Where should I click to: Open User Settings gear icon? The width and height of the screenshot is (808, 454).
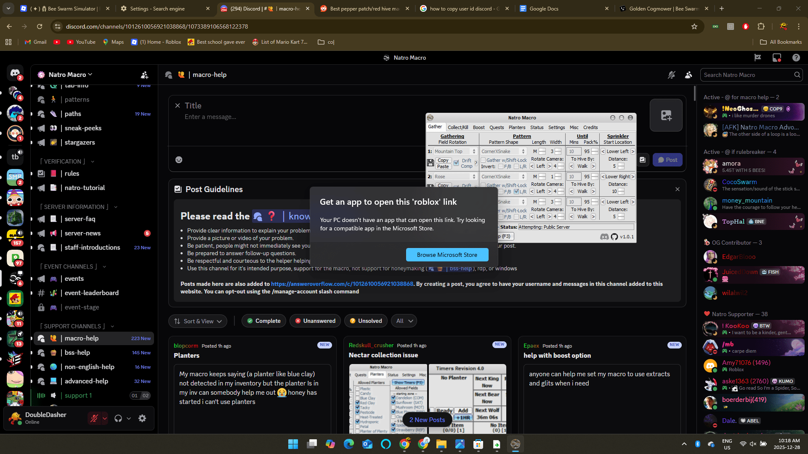(142, 418)
